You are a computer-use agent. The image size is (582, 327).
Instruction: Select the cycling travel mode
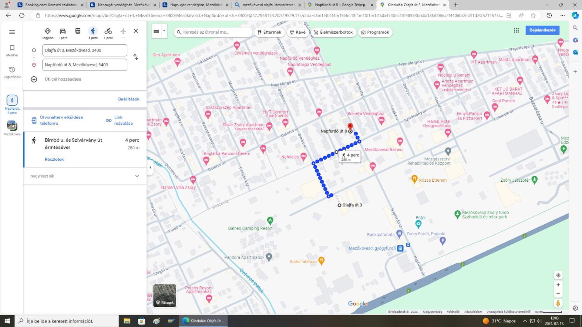[108, 33]
